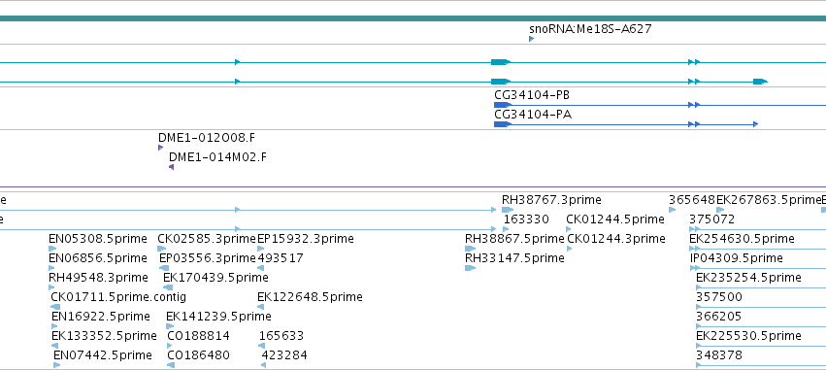This screenshot has width=826, height=370.
Task: Select EST EP03556.3prime
Action: coord(208,258)
